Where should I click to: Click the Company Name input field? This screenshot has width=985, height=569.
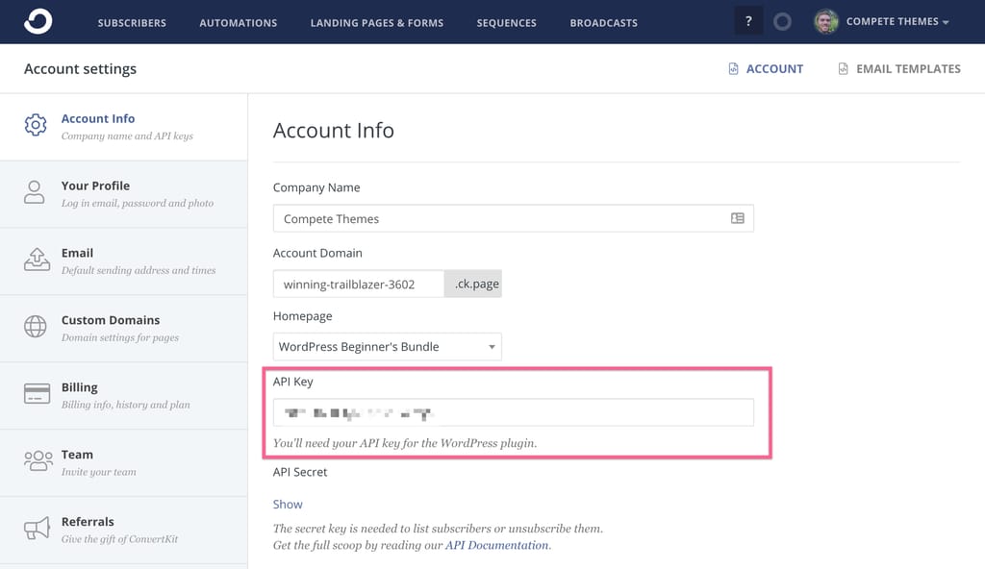pyautogui.click(x=514, y=218)
